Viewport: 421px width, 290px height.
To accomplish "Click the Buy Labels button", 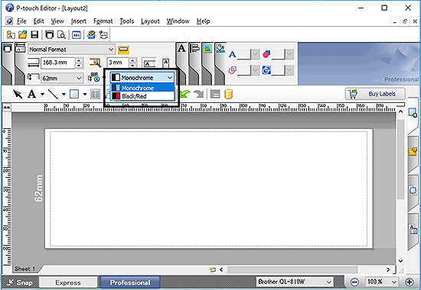I will pyautogui.click(x=375, y=94).
